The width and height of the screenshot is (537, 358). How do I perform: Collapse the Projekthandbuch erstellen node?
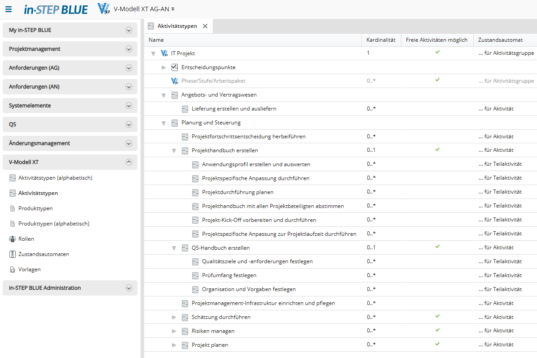coord(174,150)
